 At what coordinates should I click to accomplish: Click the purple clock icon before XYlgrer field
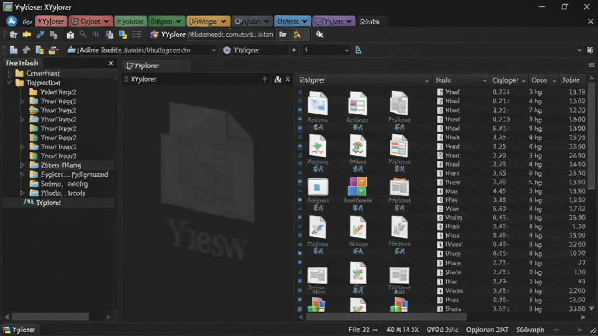[227, 50]
